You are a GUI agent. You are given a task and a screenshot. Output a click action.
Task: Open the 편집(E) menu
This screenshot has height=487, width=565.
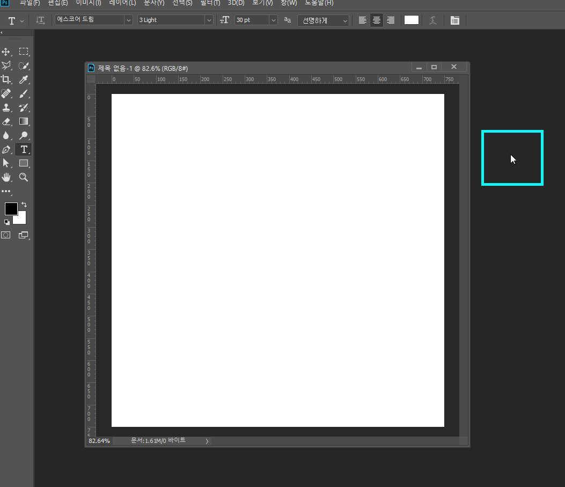pyautogui.click(x=58, y=3)
